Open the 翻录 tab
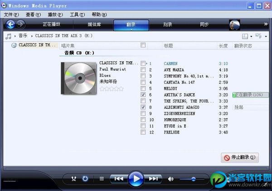The width and height of the screenshot is (272, 191). tap(131, 25)
